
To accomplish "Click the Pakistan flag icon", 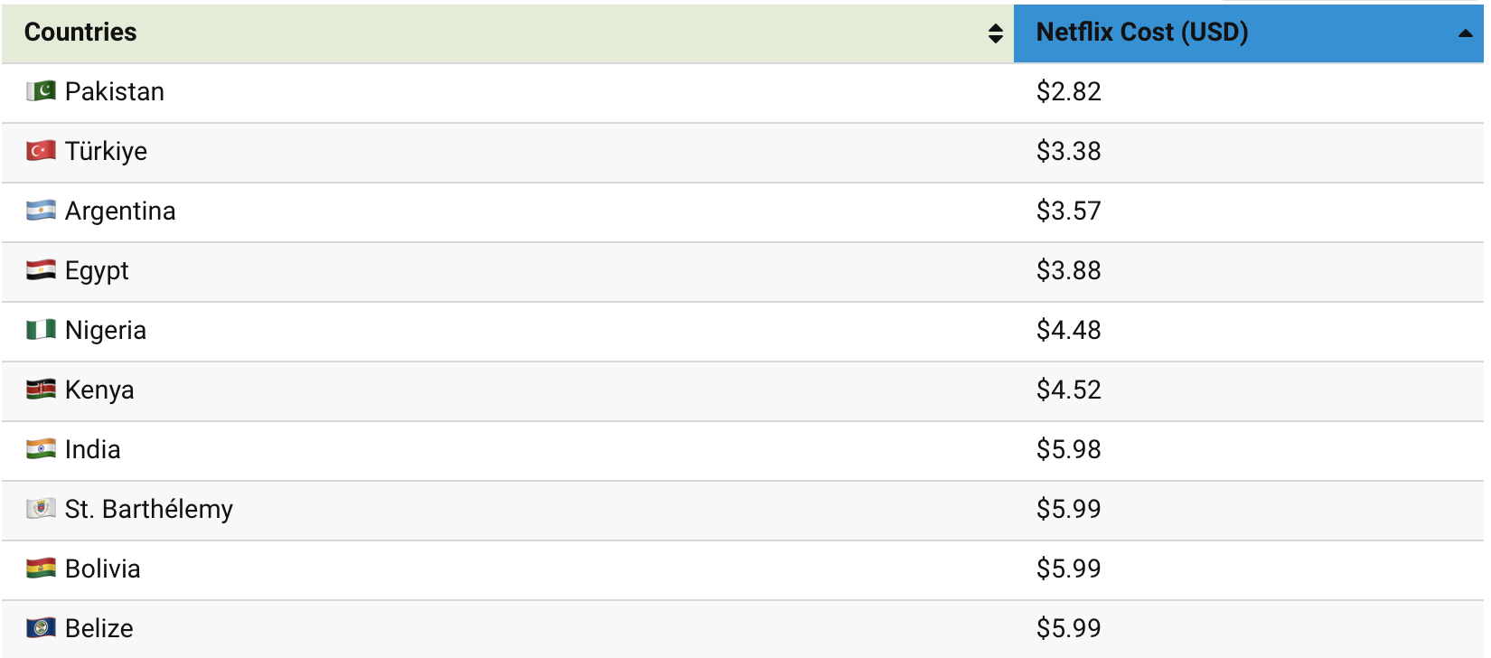I will click(40, 91).
